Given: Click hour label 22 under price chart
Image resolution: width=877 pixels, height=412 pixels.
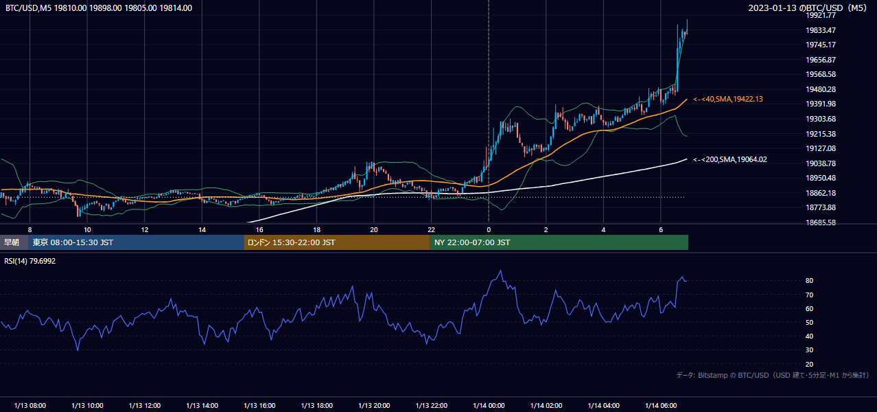Looking at the screenshot, I should [x=431, y=229].
